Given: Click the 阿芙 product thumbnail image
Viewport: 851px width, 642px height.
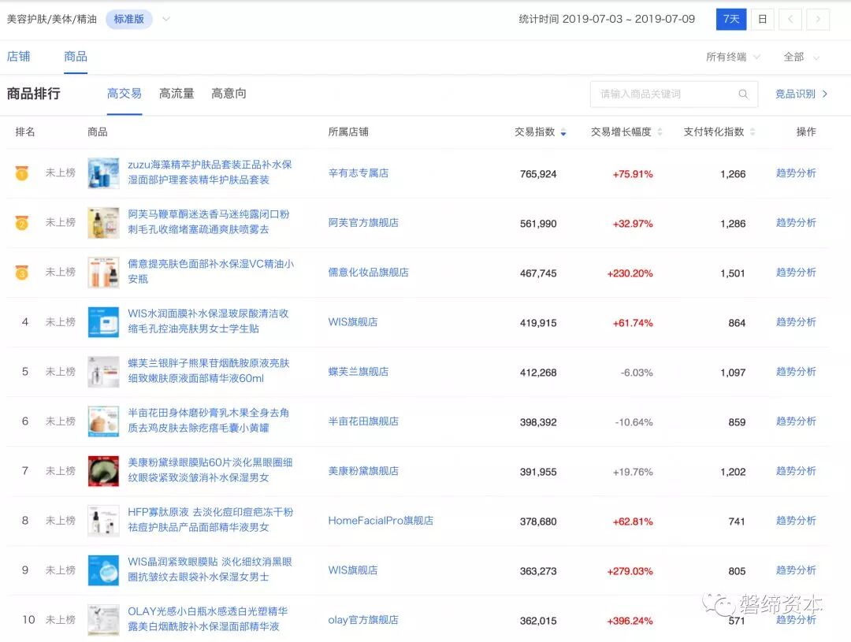Looking at the screenshot, I should pos(104,222).
